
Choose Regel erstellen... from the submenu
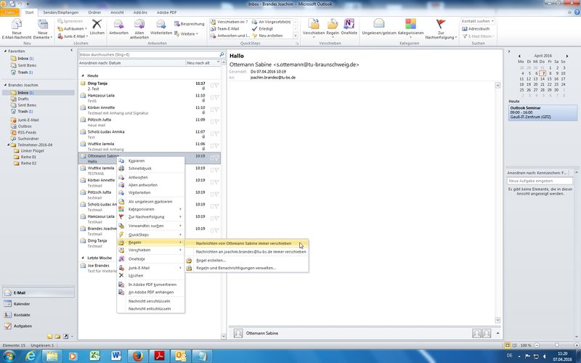click(211, 260)
